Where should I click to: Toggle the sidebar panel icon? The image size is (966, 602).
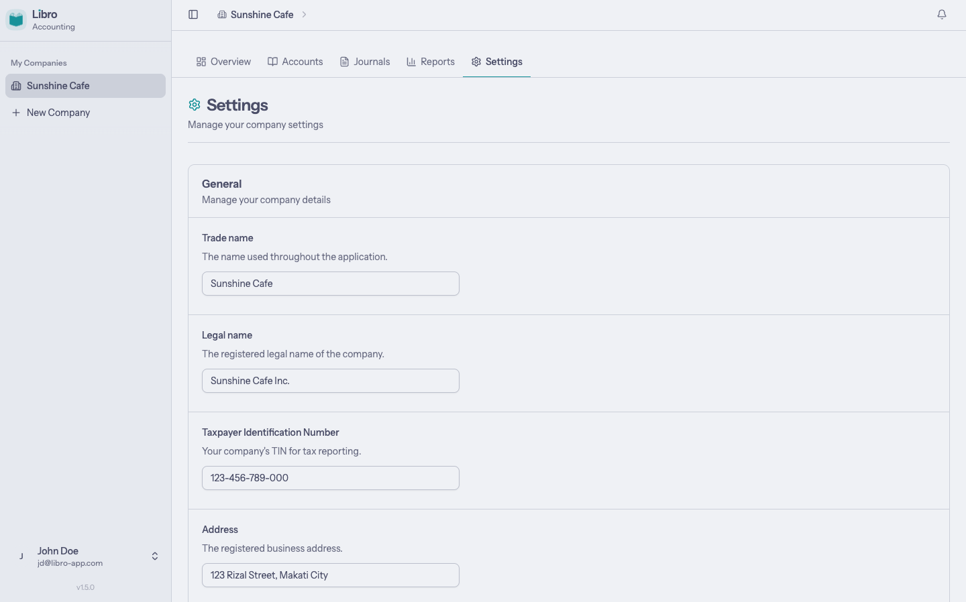coord(193,15)
